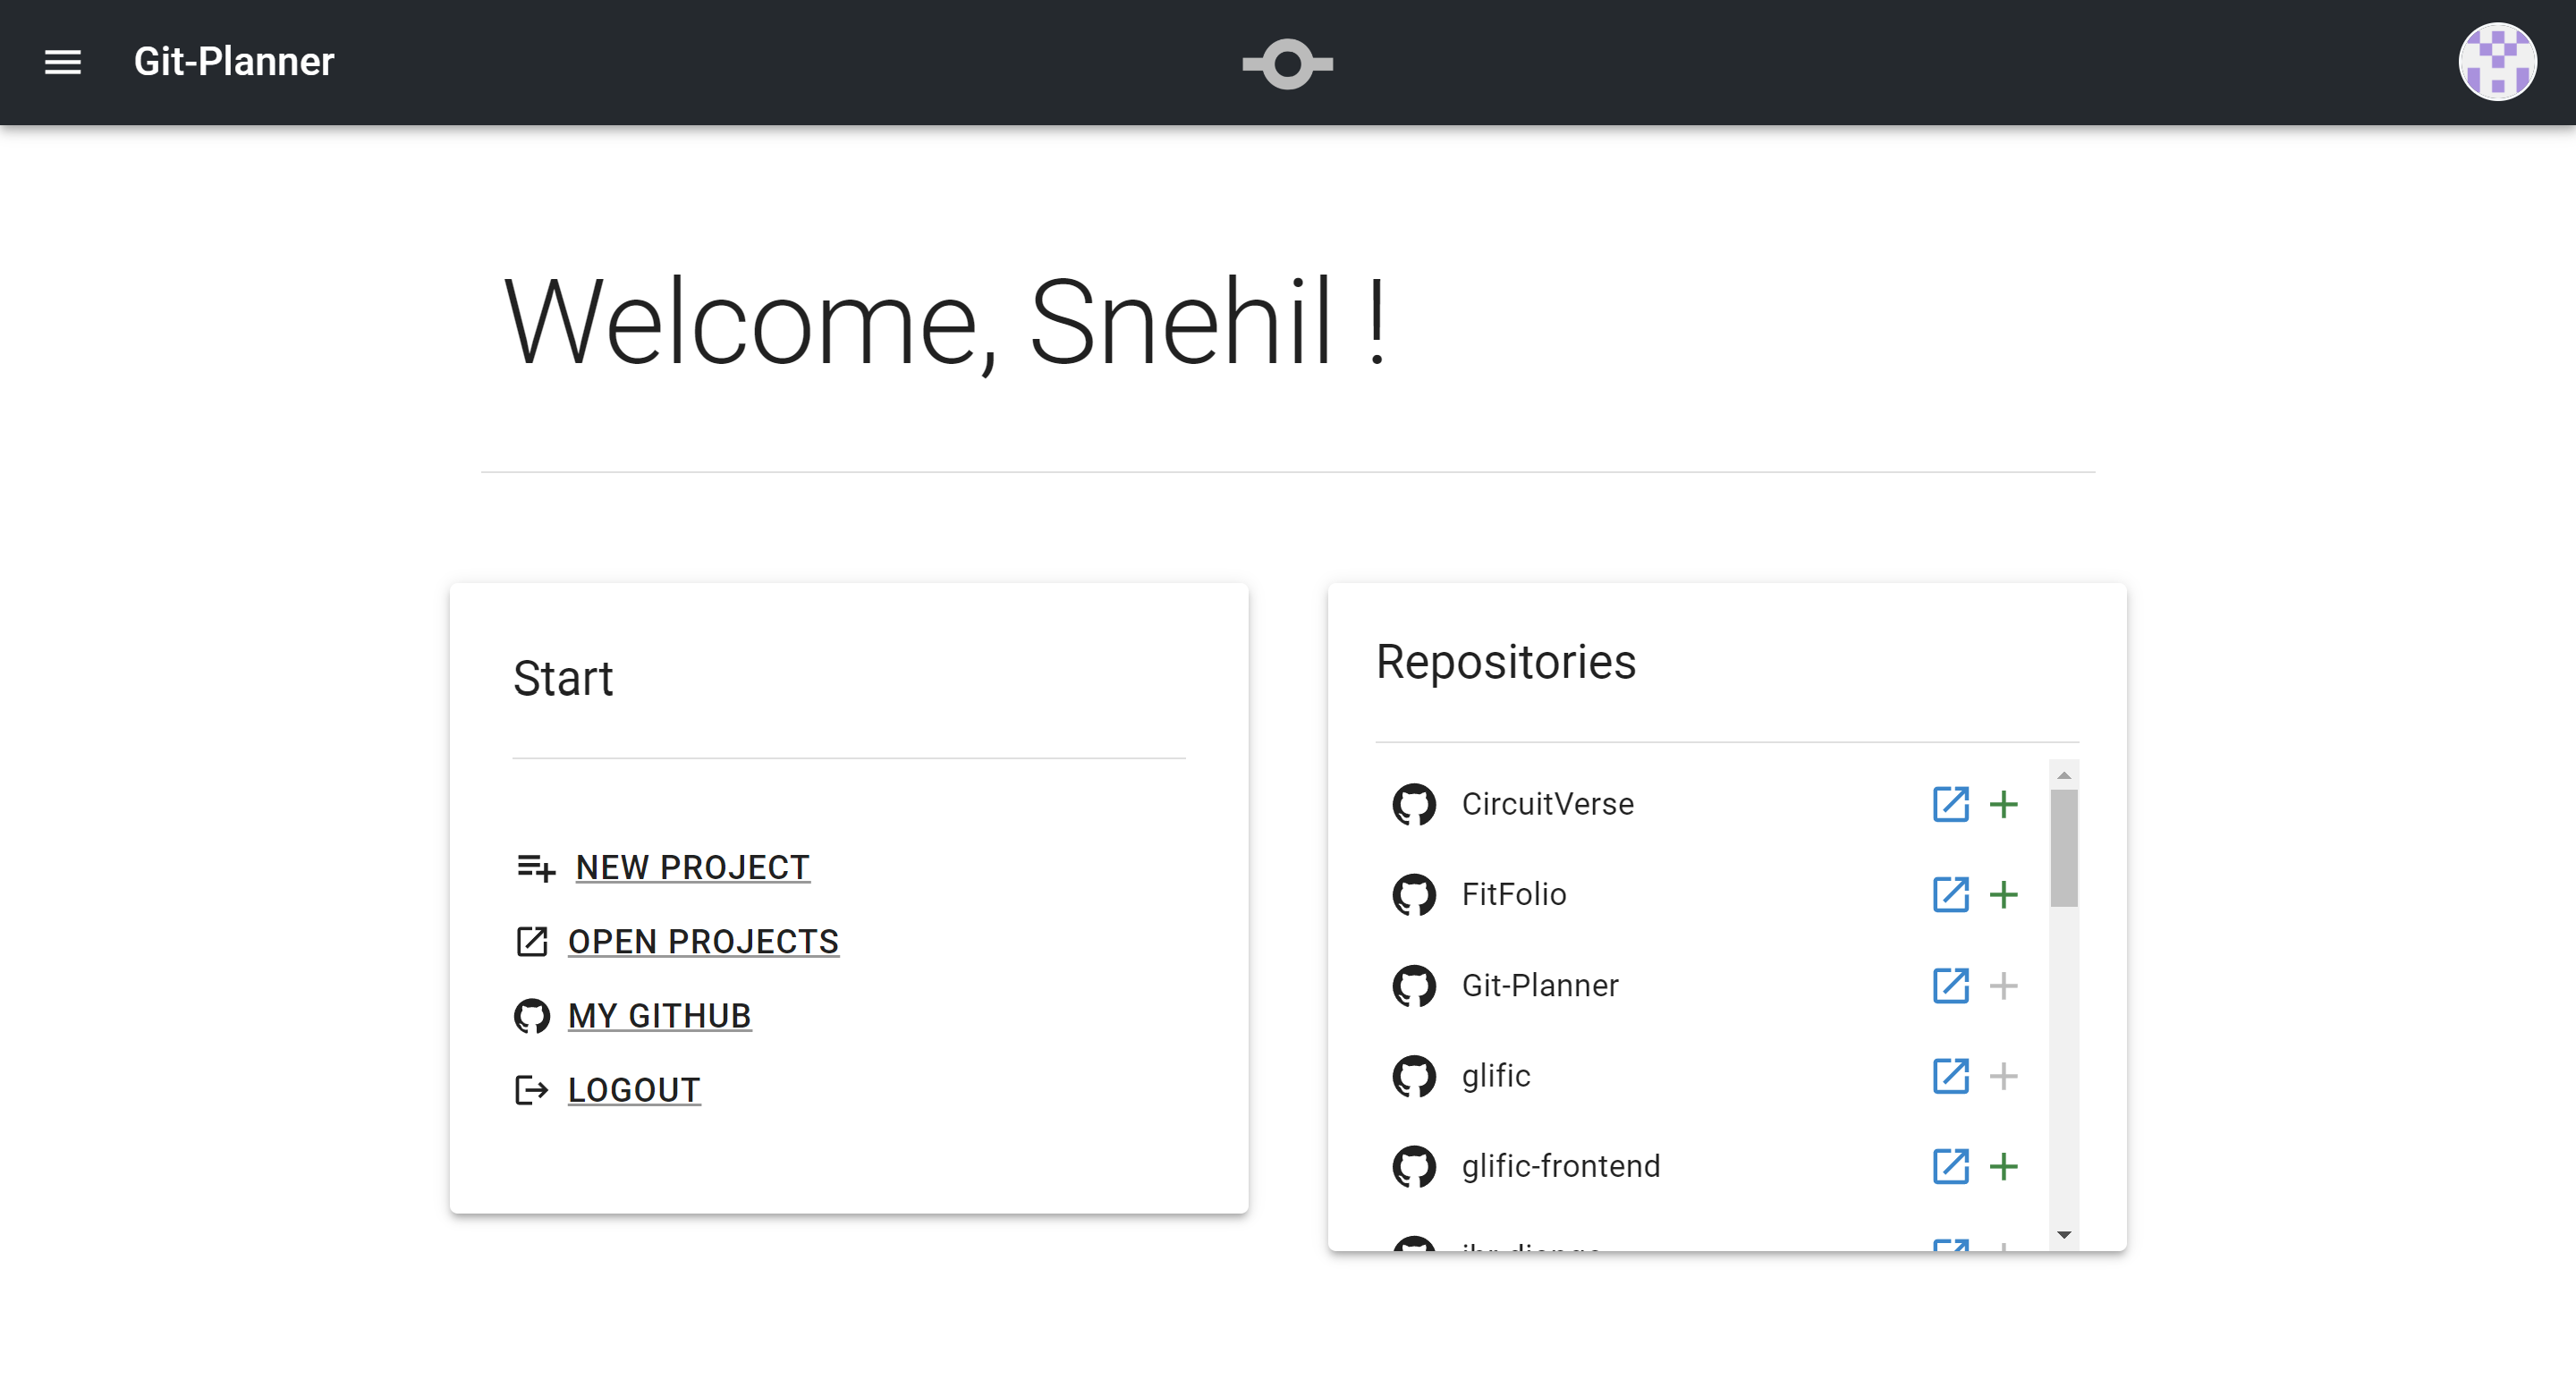Click the grey plus next to glific
Viewport: 2576px width, 1379px height.
click(x=2003, y=1076)
